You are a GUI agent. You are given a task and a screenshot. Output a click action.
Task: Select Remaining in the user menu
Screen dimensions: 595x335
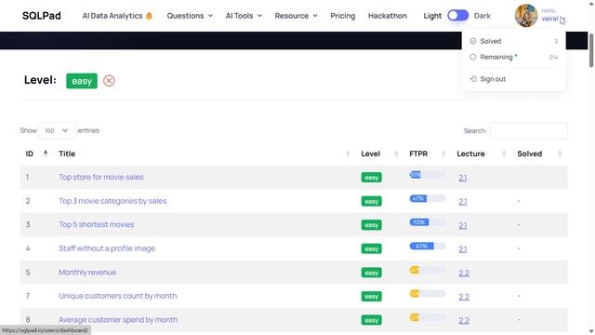pyautogui.click(x=513, y=57)
